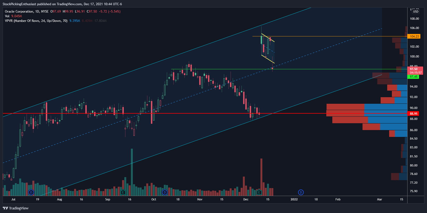Open the earnings E marker in December
This screenshot has height=213, width=427.
[x=259, y=192]
